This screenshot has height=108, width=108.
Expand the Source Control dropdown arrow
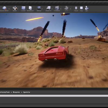(9, 9)
